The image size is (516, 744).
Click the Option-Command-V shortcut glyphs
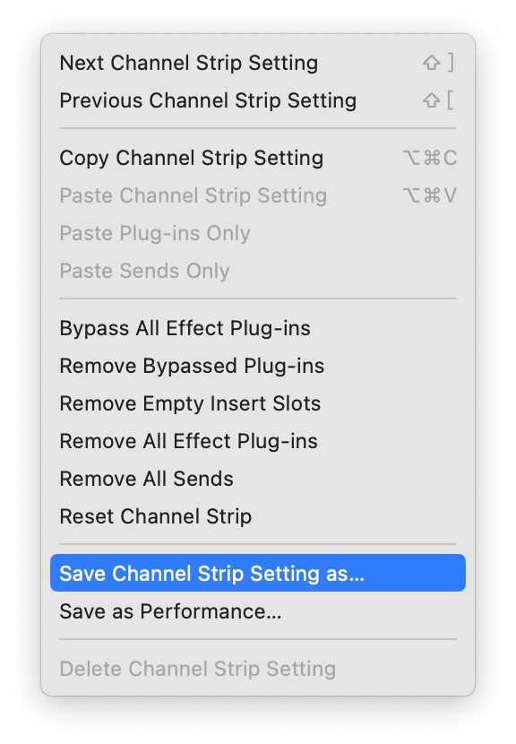click(x=430, y=195)
